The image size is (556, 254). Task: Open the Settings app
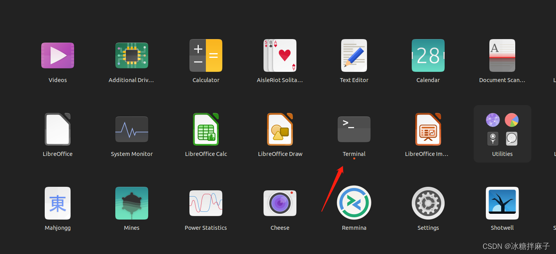pos(428,203)
